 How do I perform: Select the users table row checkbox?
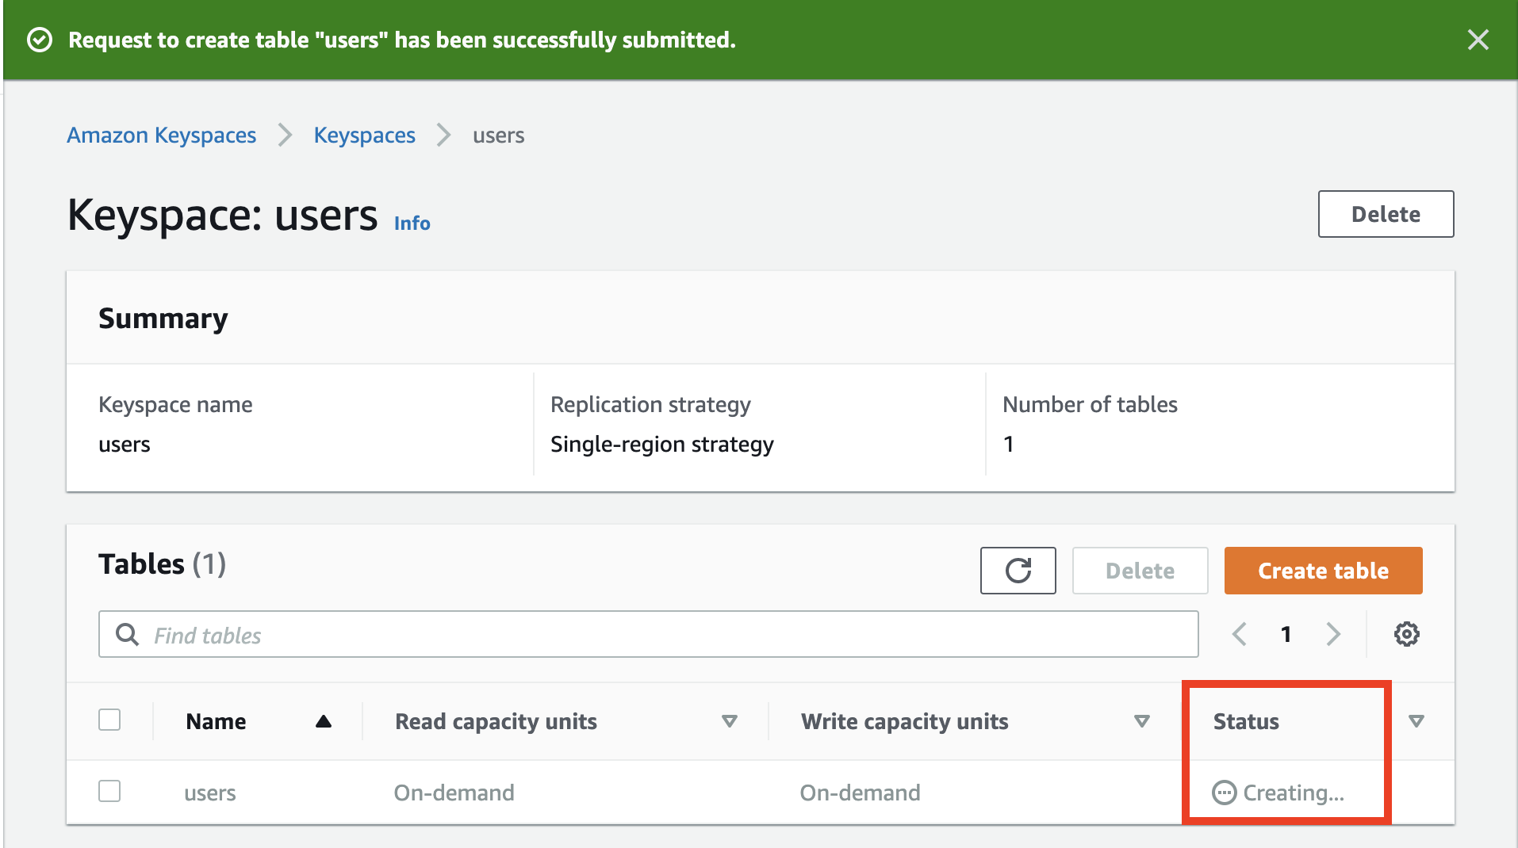(109, 791)
